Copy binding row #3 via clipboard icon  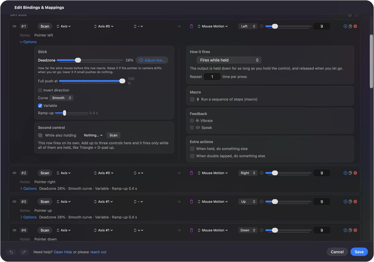click(350, 201)
